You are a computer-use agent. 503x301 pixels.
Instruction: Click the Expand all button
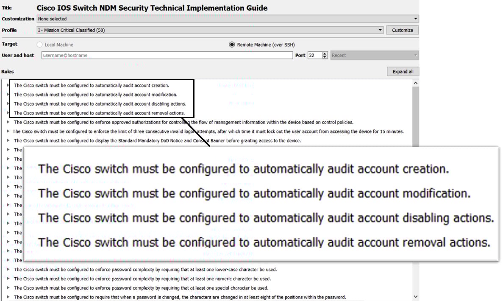point(403,72)
